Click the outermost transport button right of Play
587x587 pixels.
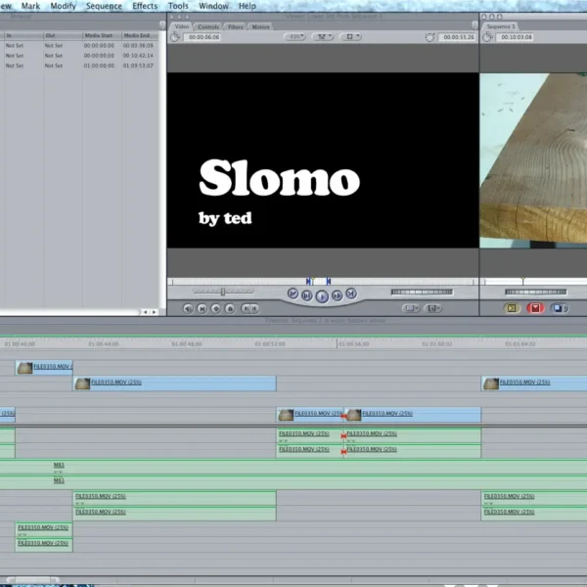[x=351, y=293]
